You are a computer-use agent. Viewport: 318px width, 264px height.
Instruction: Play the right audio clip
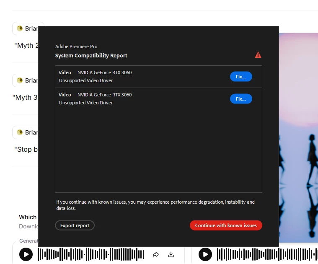205,254
